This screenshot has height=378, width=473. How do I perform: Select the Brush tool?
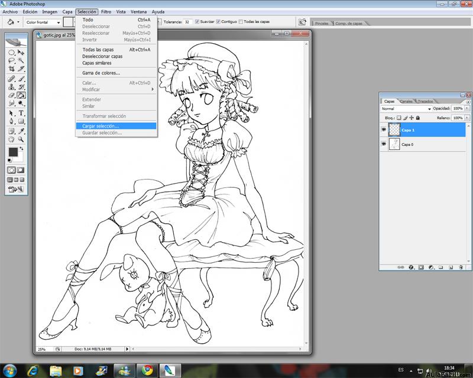(x=21, y=79)
